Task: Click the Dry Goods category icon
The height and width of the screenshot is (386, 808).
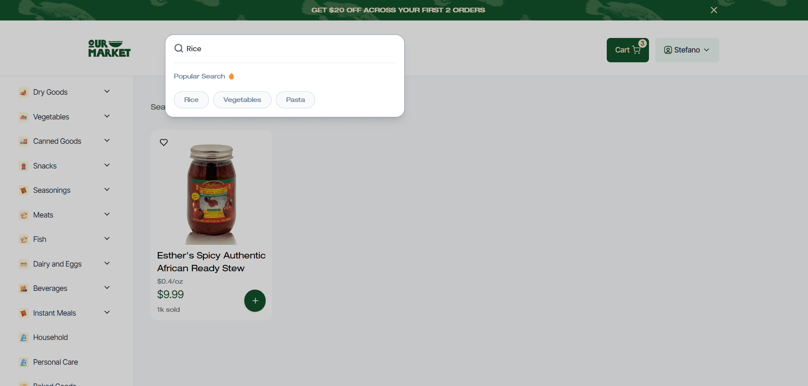Action: [x=24, y=92]
